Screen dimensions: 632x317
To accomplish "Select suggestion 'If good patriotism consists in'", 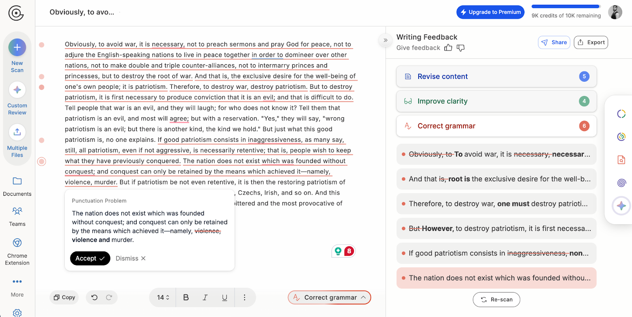I will tap(497, 253).
